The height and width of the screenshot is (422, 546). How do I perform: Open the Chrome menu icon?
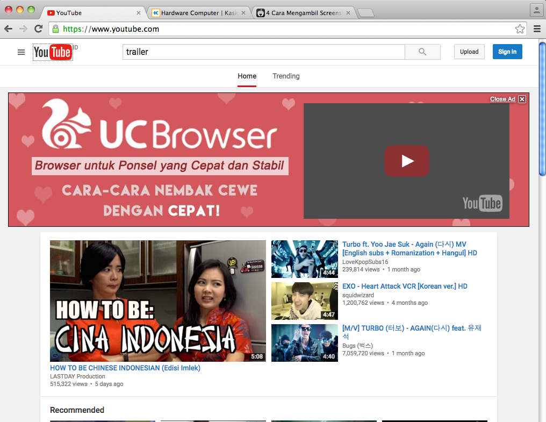click(x=537, y=29)
